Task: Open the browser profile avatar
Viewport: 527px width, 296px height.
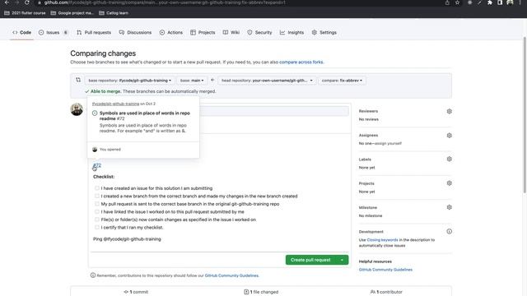Action: click(510, 2)
